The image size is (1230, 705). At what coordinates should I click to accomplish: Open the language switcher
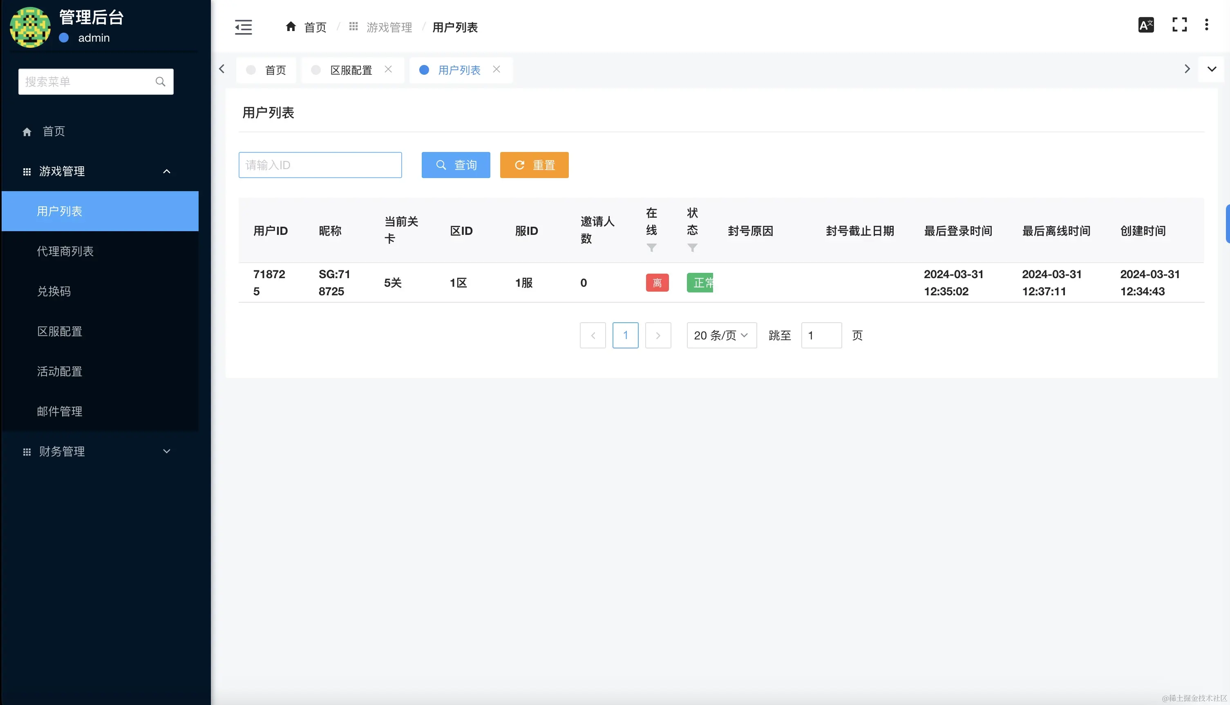coord(1145,25)
